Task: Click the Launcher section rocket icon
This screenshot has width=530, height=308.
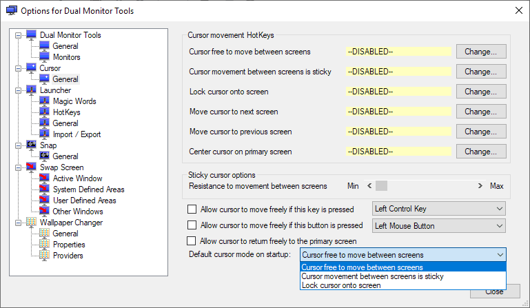Action: click(32, 90)
